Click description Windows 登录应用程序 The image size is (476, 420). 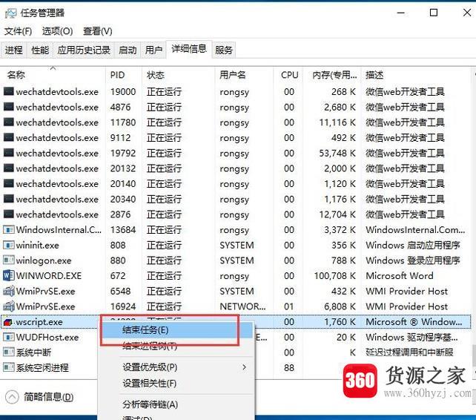[x=412, y=260]
